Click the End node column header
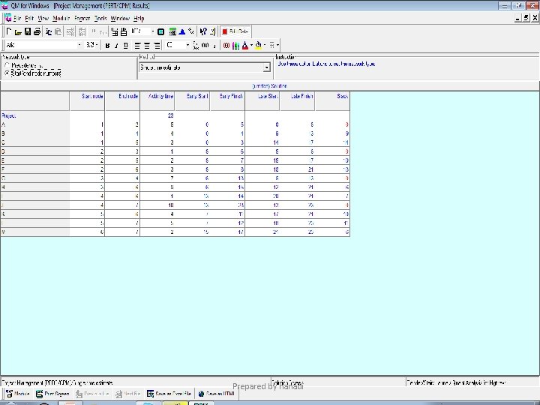 click(122, 101)
